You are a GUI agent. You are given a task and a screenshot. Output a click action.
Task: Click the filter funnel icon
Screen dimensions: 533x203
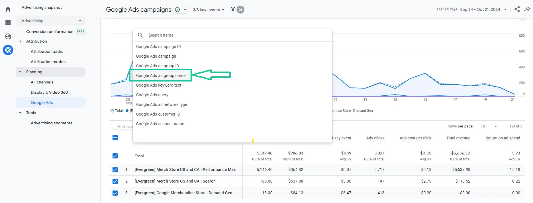tap(233, 9)
